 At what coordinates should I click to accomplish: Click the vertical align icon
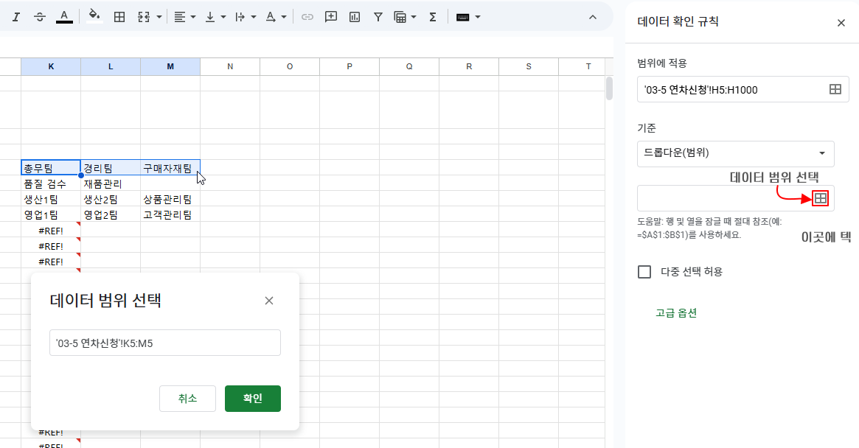pos(210,17)
